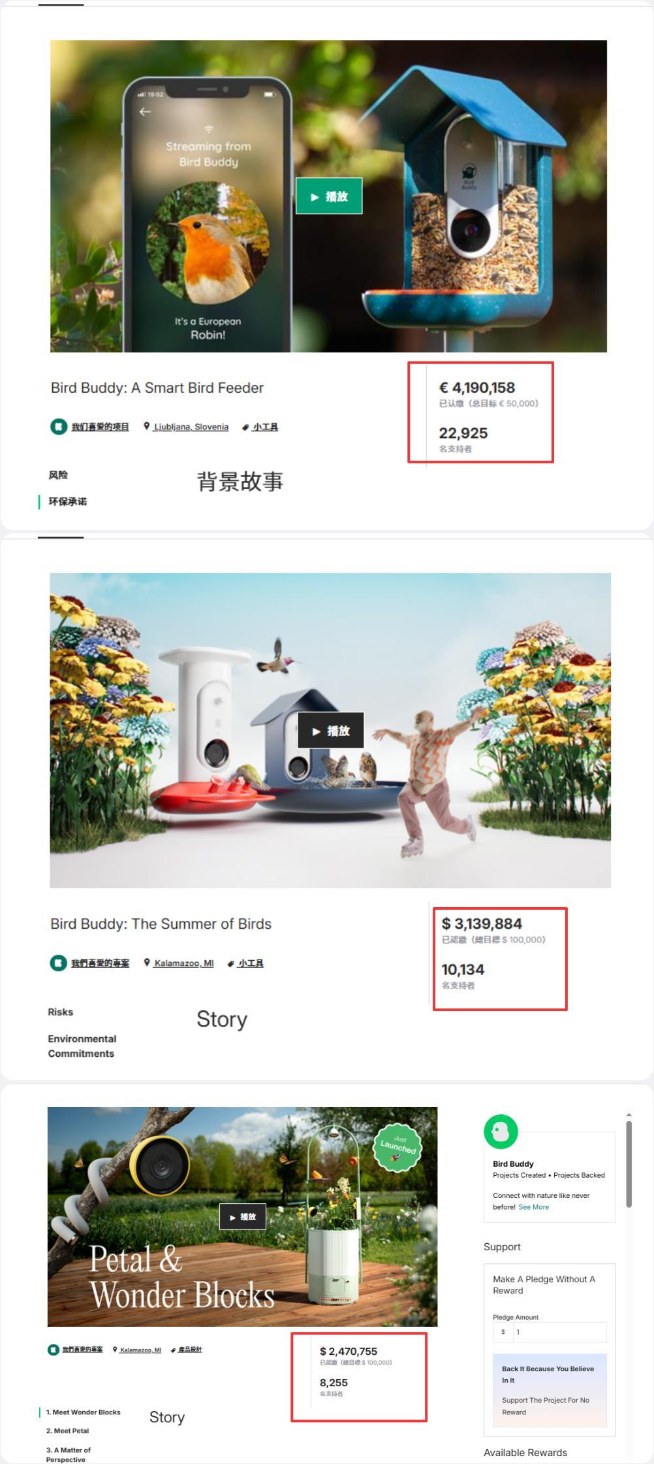The image size is (654, 1464).
Task: Play the Petal & Wonder Blocks video
Action: [243, 1216]
